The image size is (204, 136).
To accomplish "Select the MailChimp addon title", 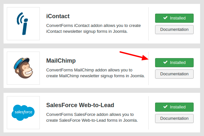I will (61, 61).
